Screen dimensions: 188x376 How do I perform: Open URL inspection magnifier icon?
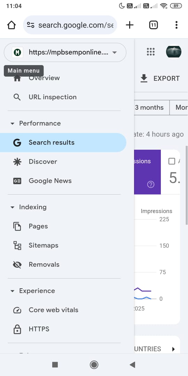[17, 97]
